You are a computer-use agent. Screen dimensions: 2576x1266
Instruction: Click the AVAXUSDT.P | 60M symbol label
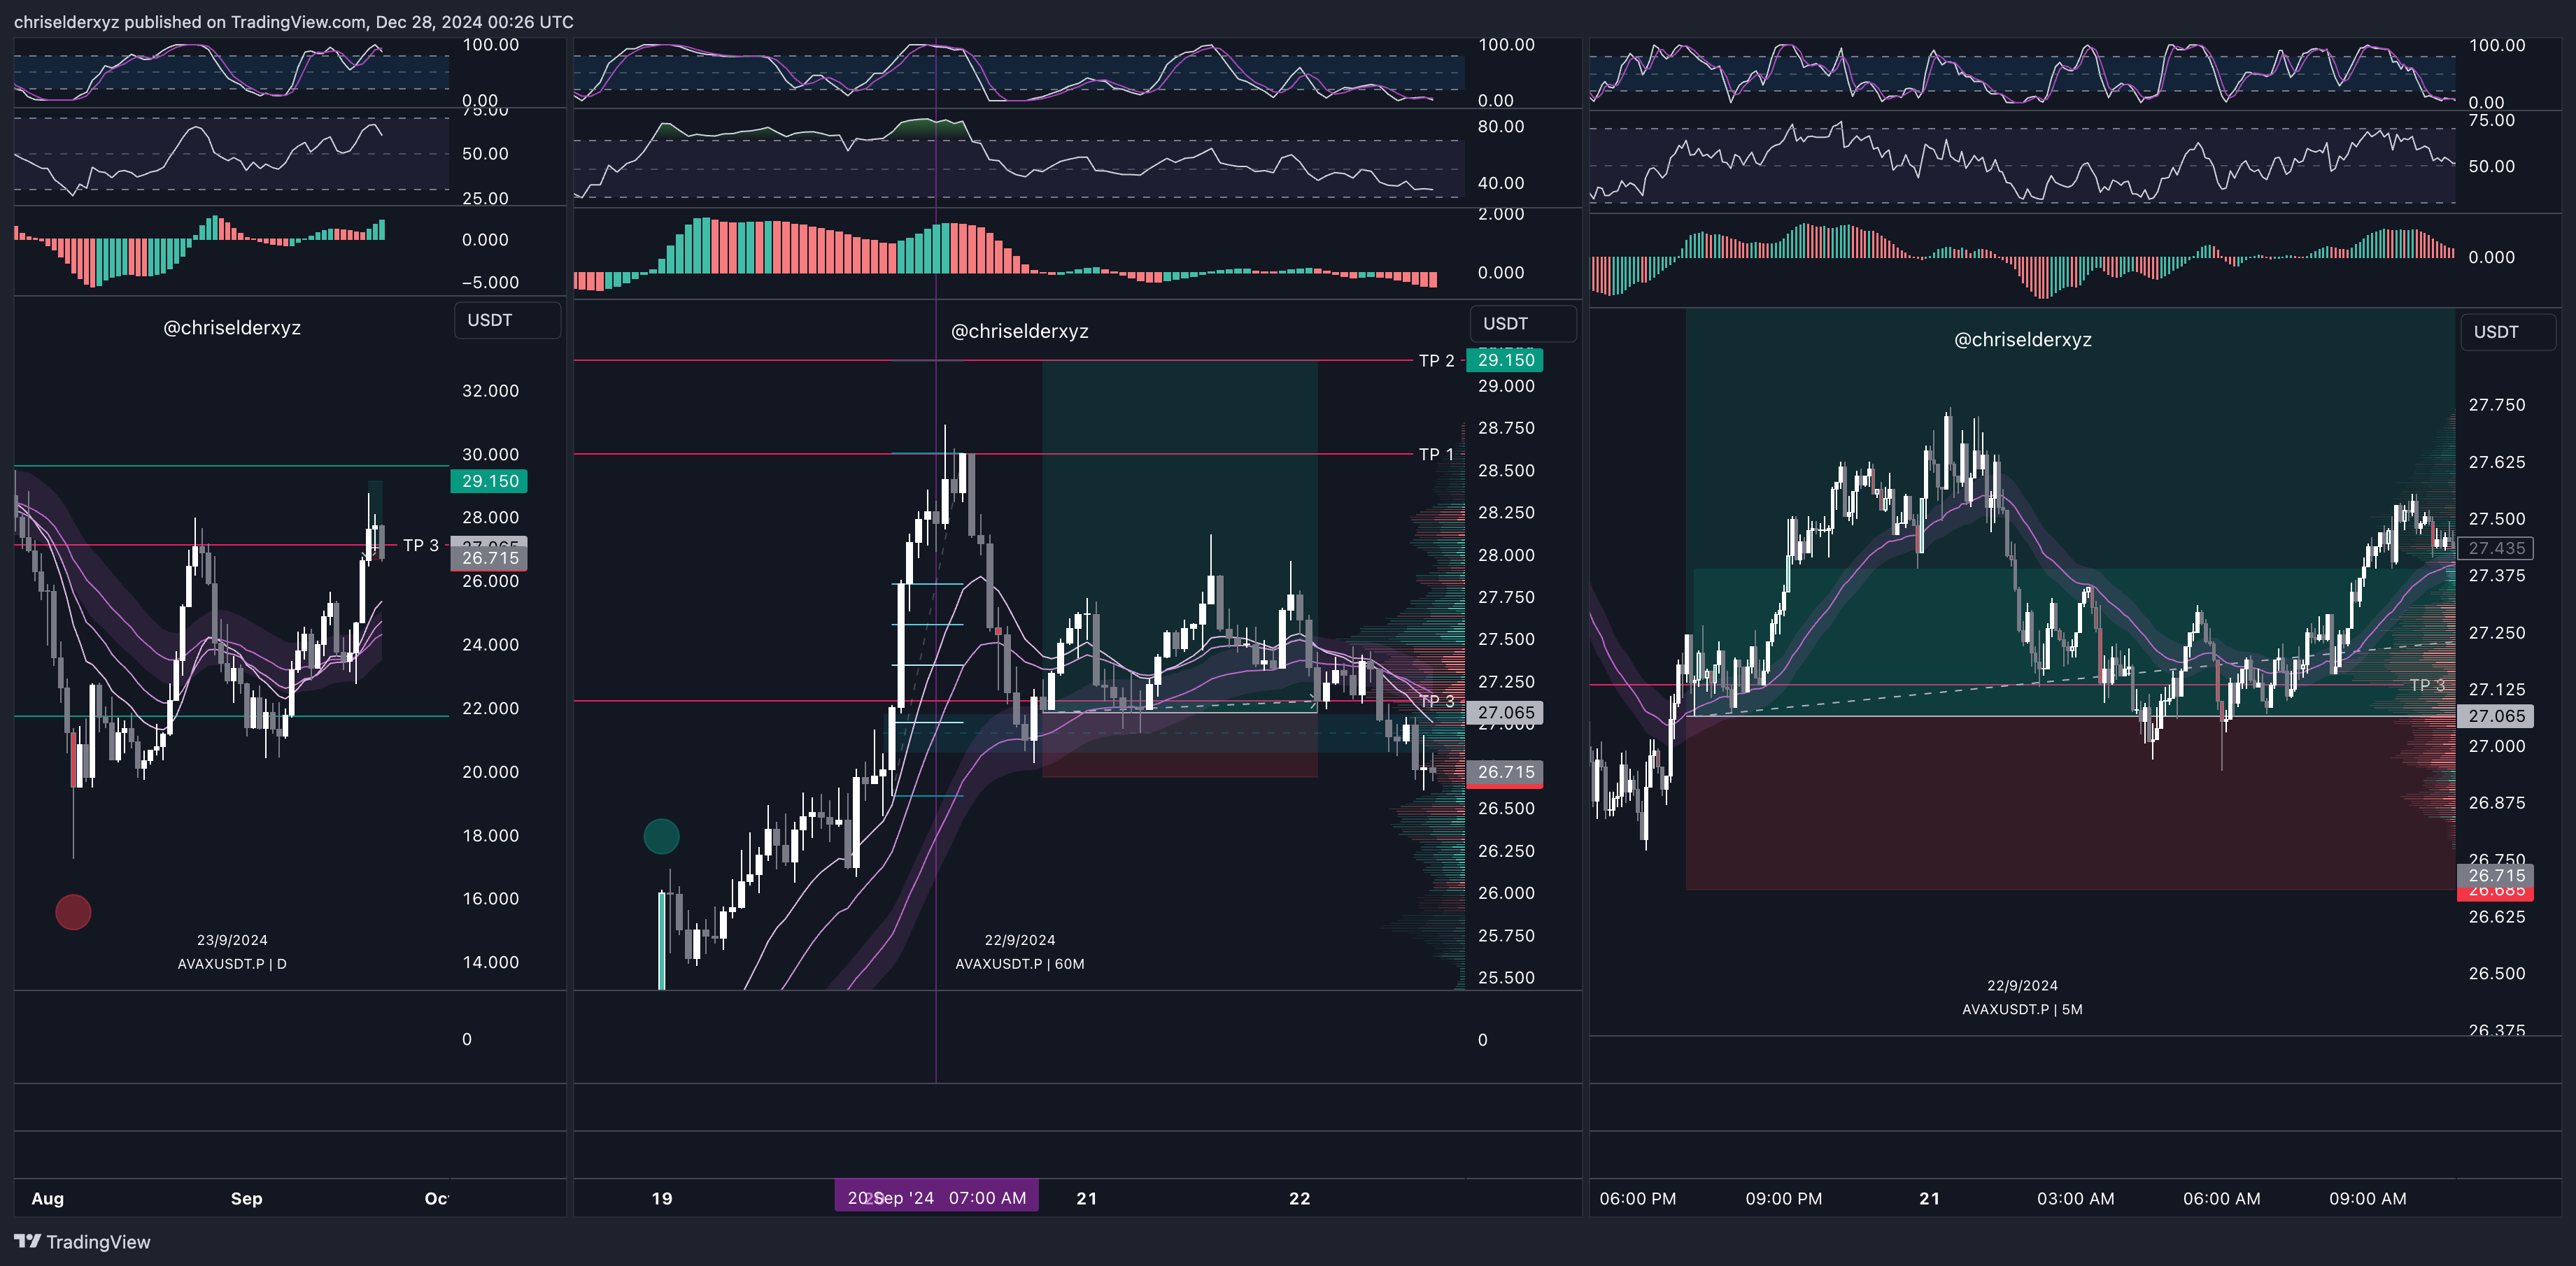(1019, 964)
